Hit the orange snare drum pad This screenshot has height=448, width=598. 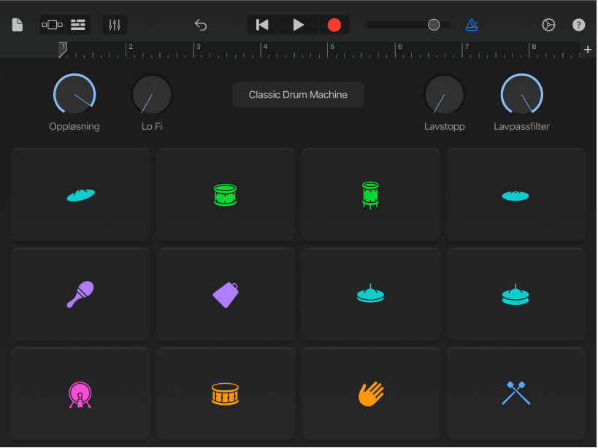(226, 394)
